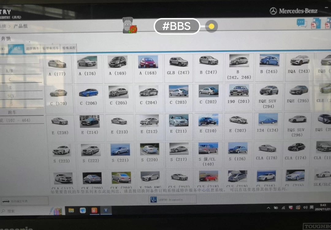Click the 英 language indicator in the tray
The image size is (331, 230).
[x=312, y=207]
